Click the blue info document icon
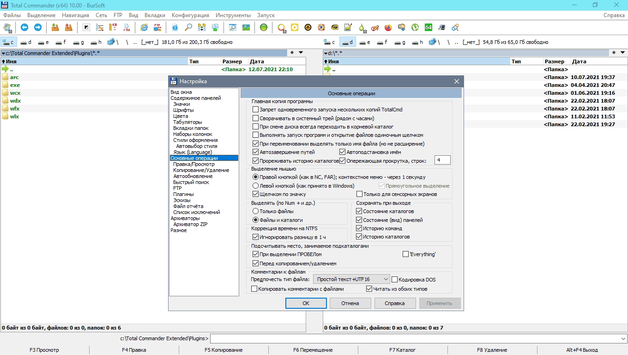The height and width of the screenshot is (355, 628). pyautogui.click(x=175, y=27)
